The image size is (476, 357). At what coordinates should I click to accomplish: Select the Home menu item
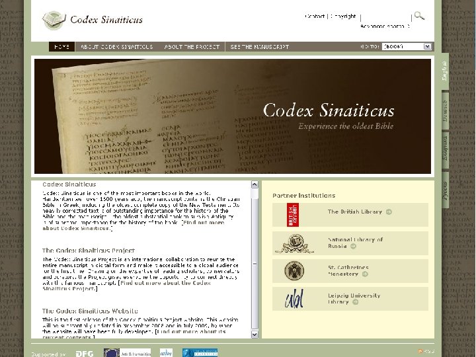tap(61, 47)
